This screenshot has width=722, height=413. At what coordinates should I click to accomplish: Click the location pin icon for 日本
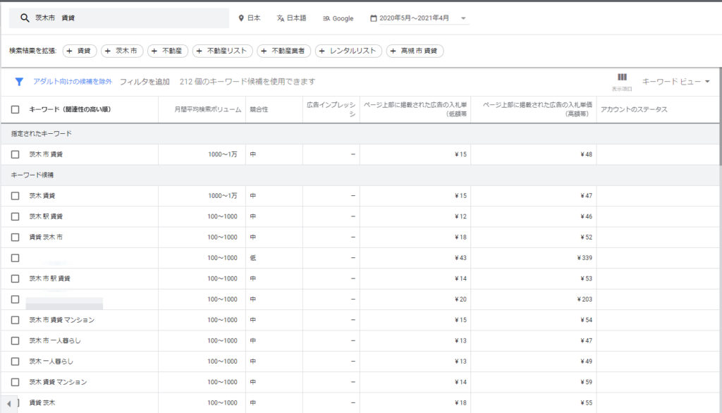tap(241, 18)
